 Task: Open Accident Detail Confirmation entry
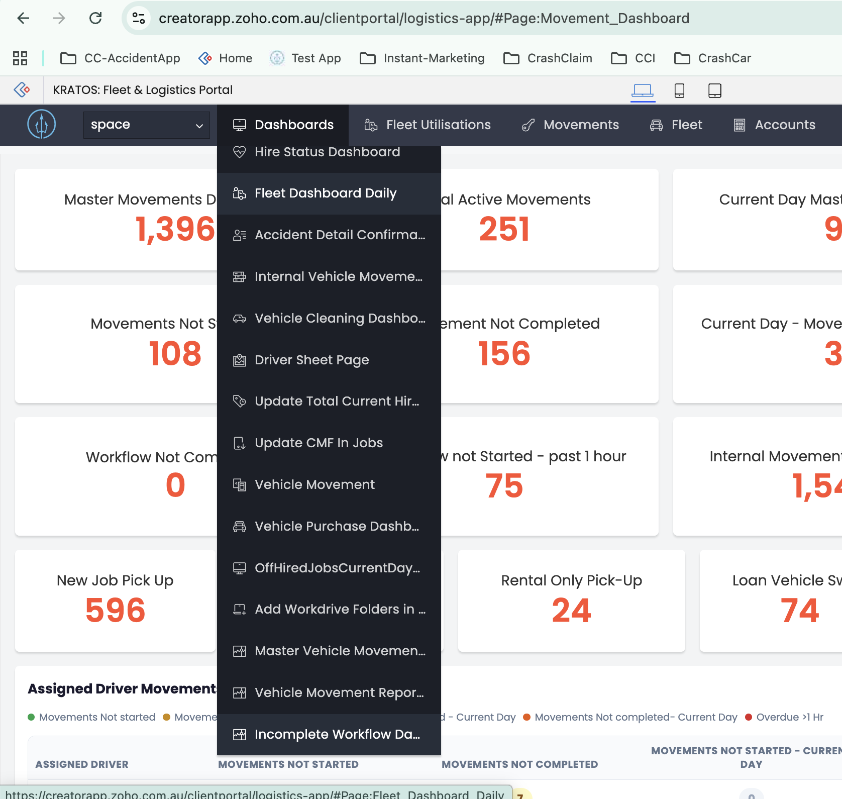pyautogui.click(x=329, y=235)
